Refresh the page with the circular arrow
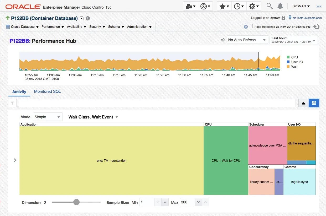This screenshot has height=216, width=326. [x=317, y=27]
